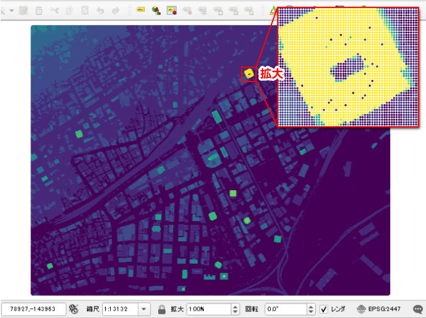Viewport: 426px width, 318px height.
Task: Click the scale field showing 1:13132
Action: coord(120,309)
